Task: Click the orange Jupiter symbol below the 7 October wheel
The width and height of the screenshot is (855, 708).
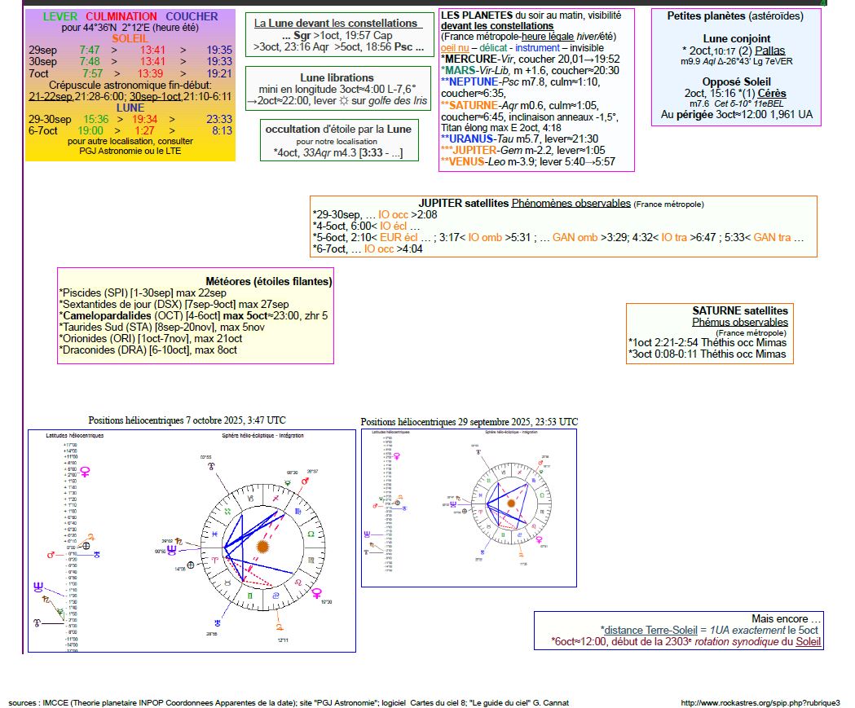Action: coord(280,628)
